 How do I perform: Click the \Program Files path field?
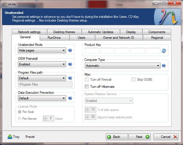point(45,84)
